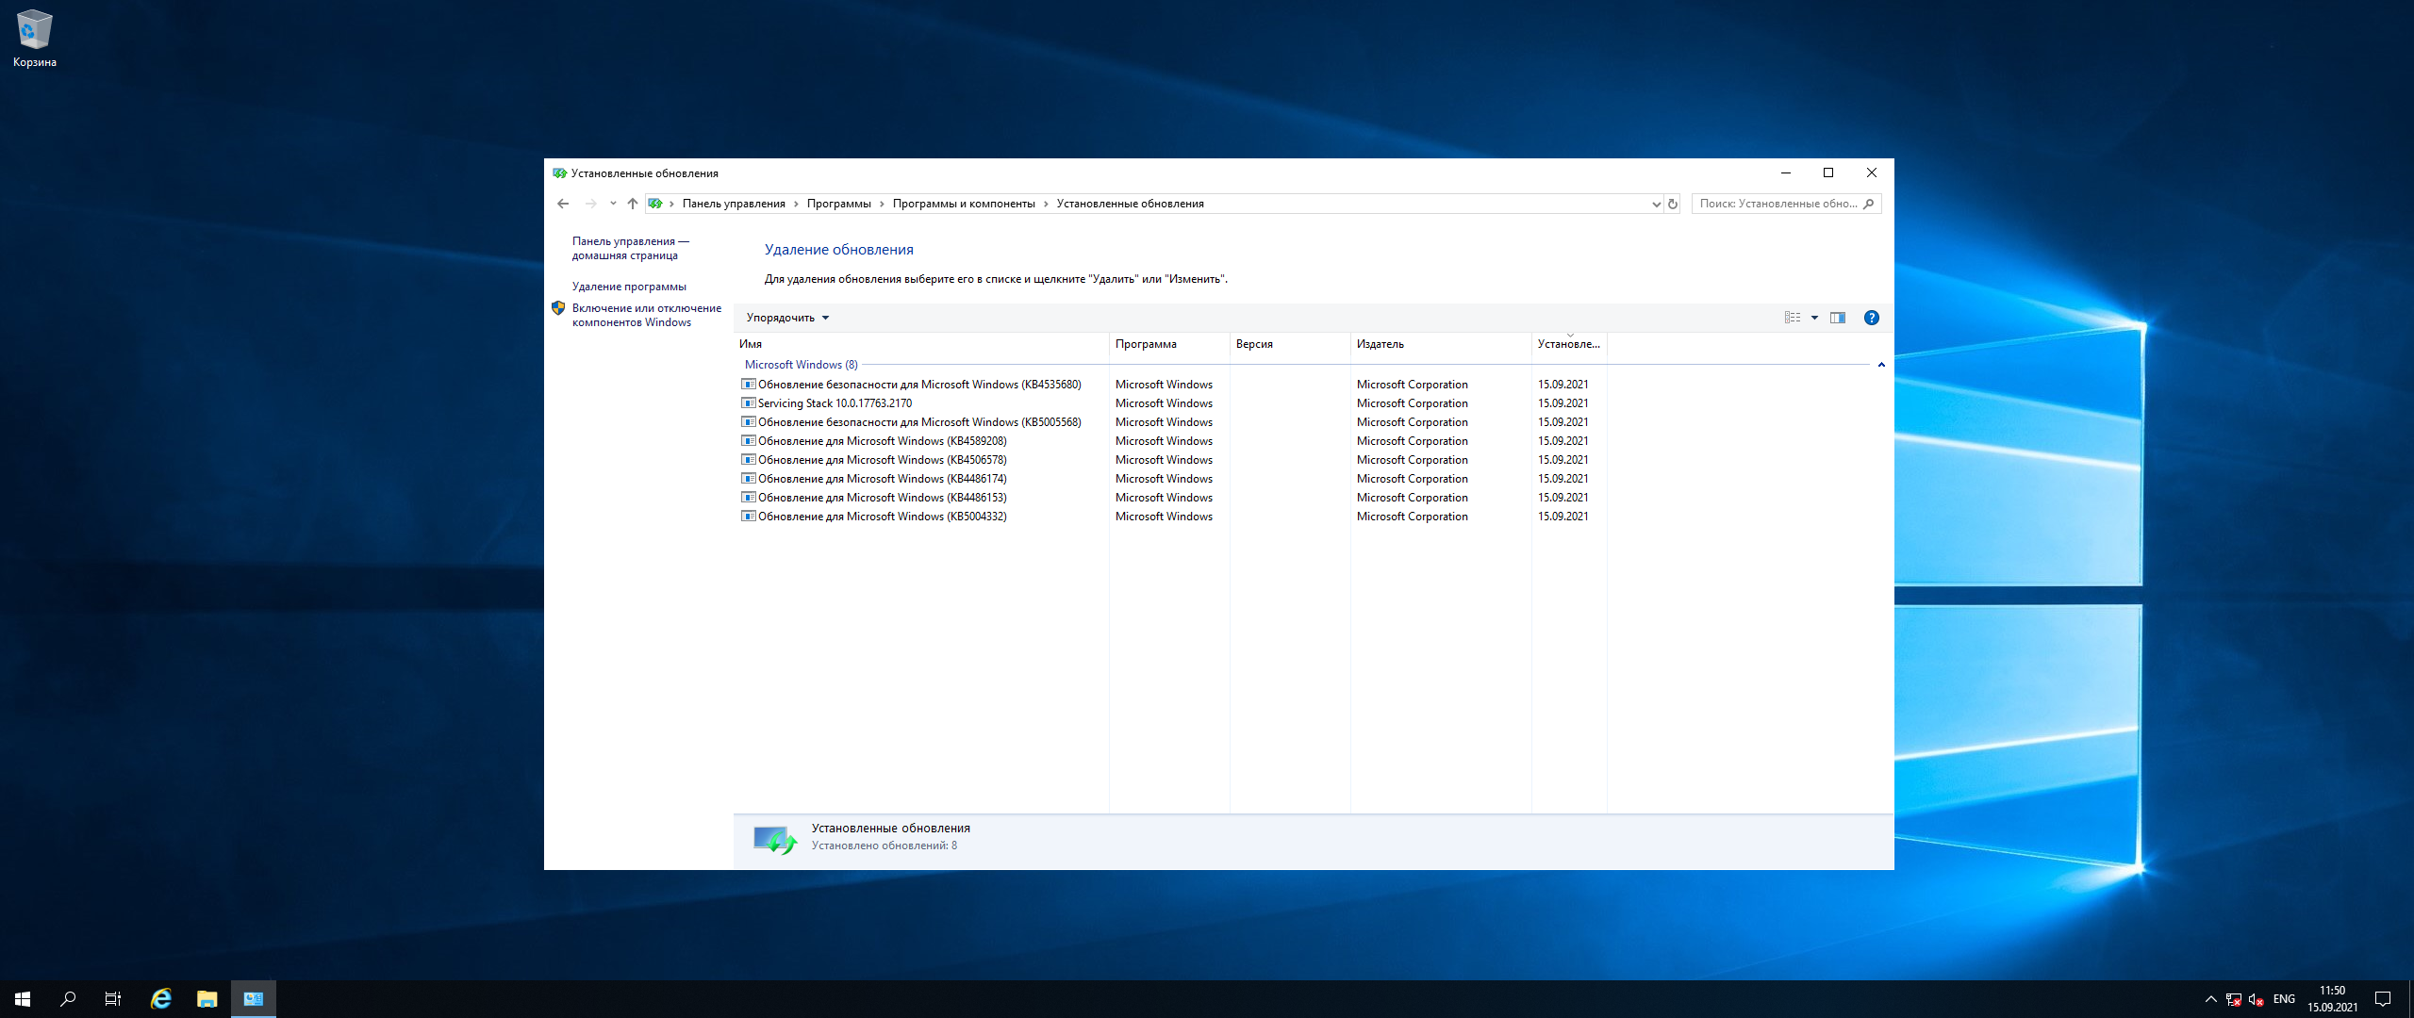Click Установленные обновления breadcrumb
The height and width of the screenshot is (1018, 2414).
click(x=1130, y=204)
